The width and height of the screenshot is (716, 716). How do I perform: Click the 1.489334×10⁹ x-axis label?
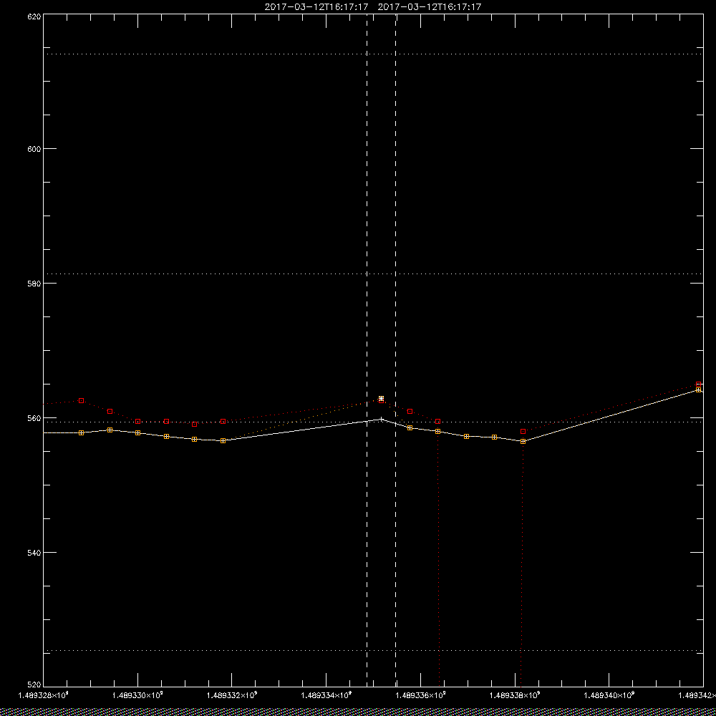point(326,695)
